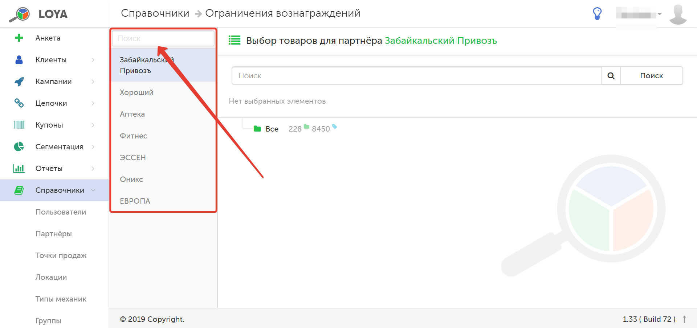Click the magnifier search icon button
This screenshot has height=328, width=697.
click(611, 76)
